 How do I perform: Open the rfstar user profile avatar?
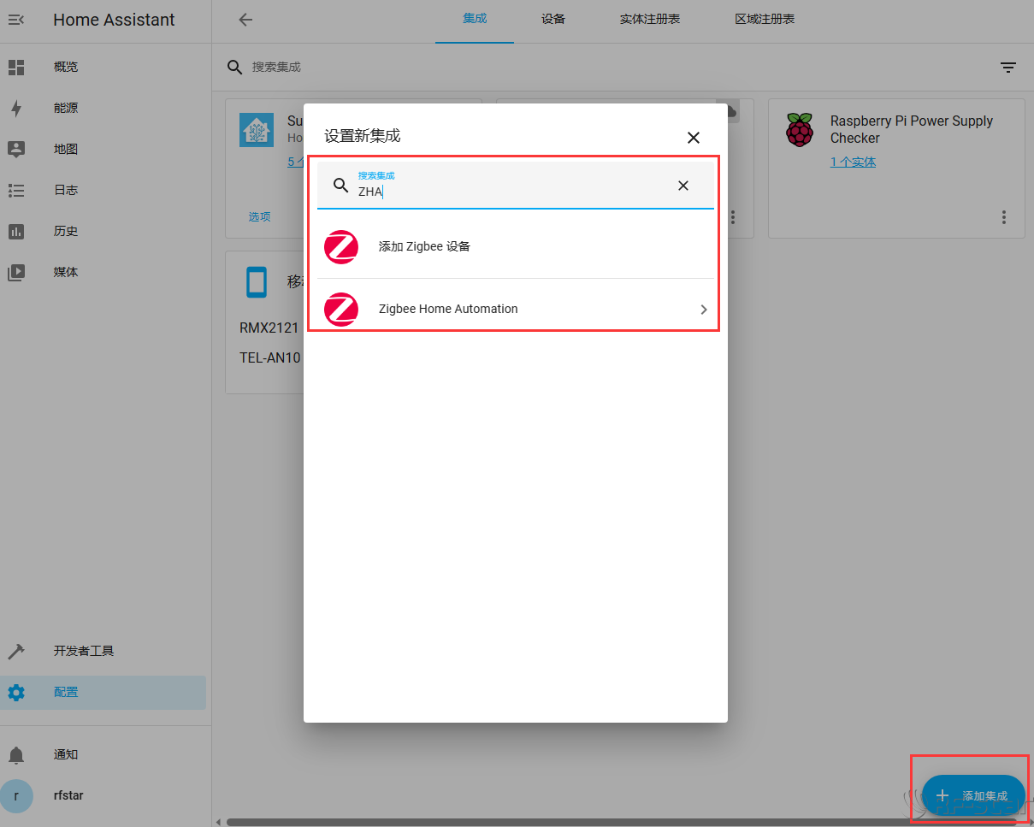click(16, 795)
